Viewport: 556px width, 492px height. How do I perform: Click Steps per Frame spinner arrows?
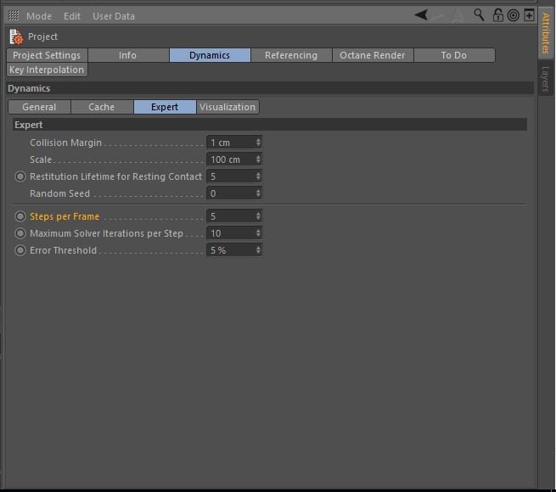tap(258, 216)
